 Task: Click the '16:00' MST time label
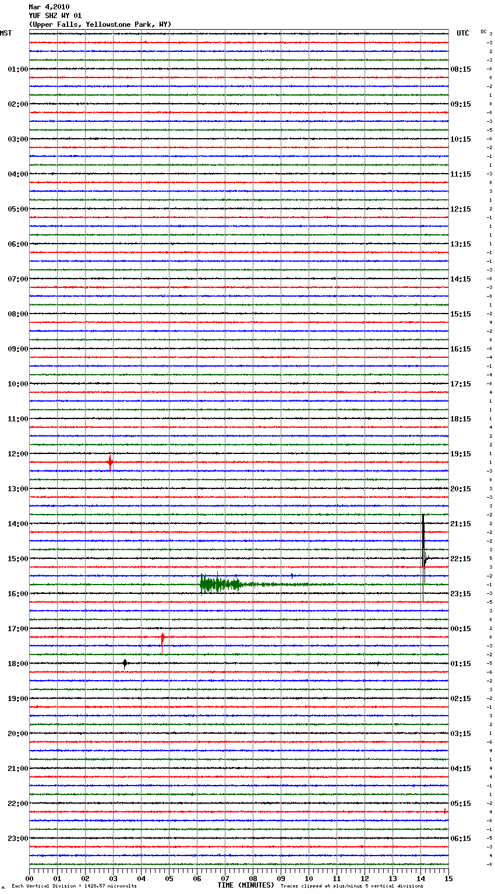18,594
